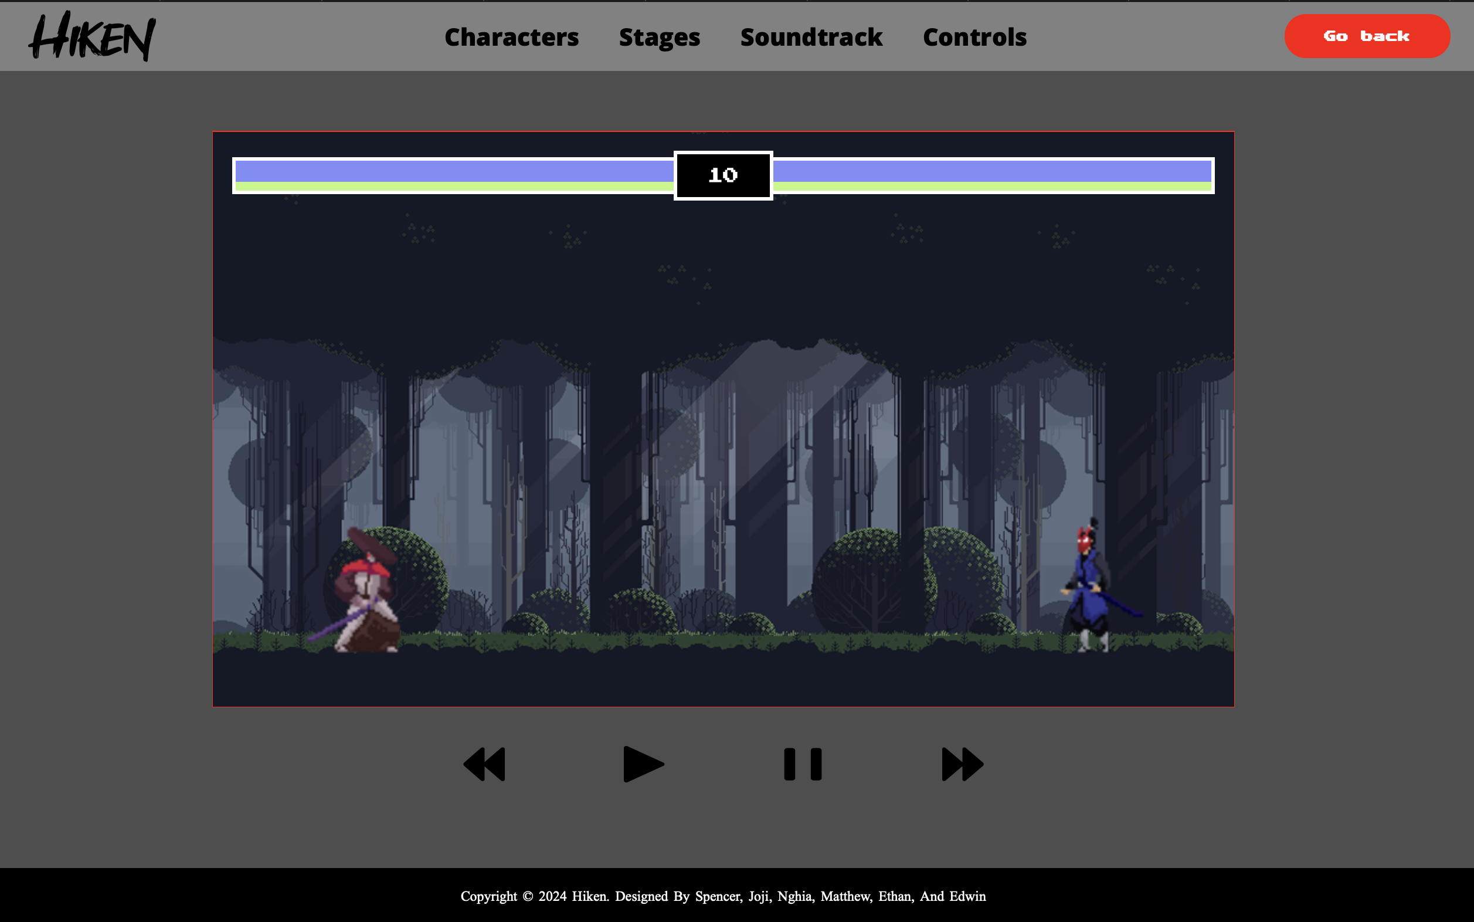The height and width of the screenshot is (922, 1474).
Task: Click the timer box showing 10
Action: pyautogui.click(x=723, y=175)
